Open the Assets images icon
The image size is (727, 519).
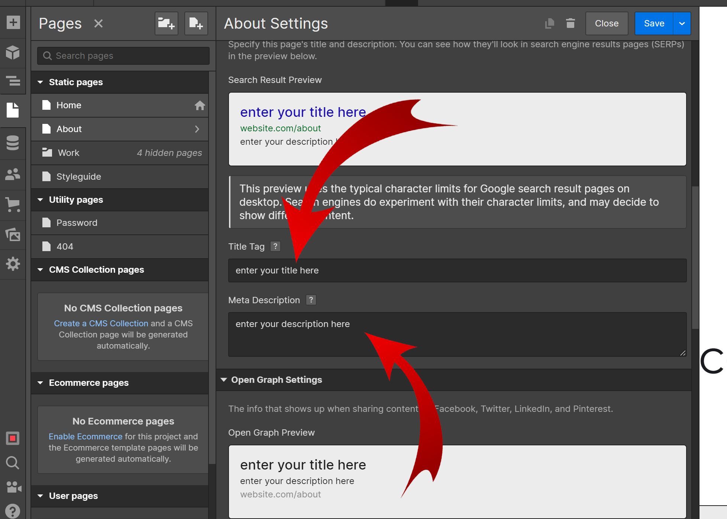pos(13,235)
